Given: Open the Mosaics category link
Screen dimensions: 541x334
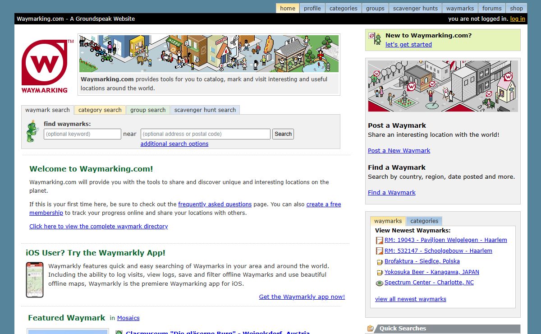Looking at the screenshot, I should [x=128, y=318].
